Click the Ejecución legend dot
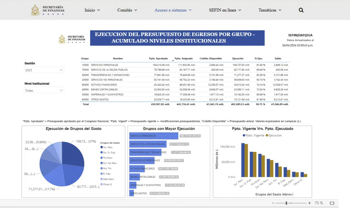 267,135
